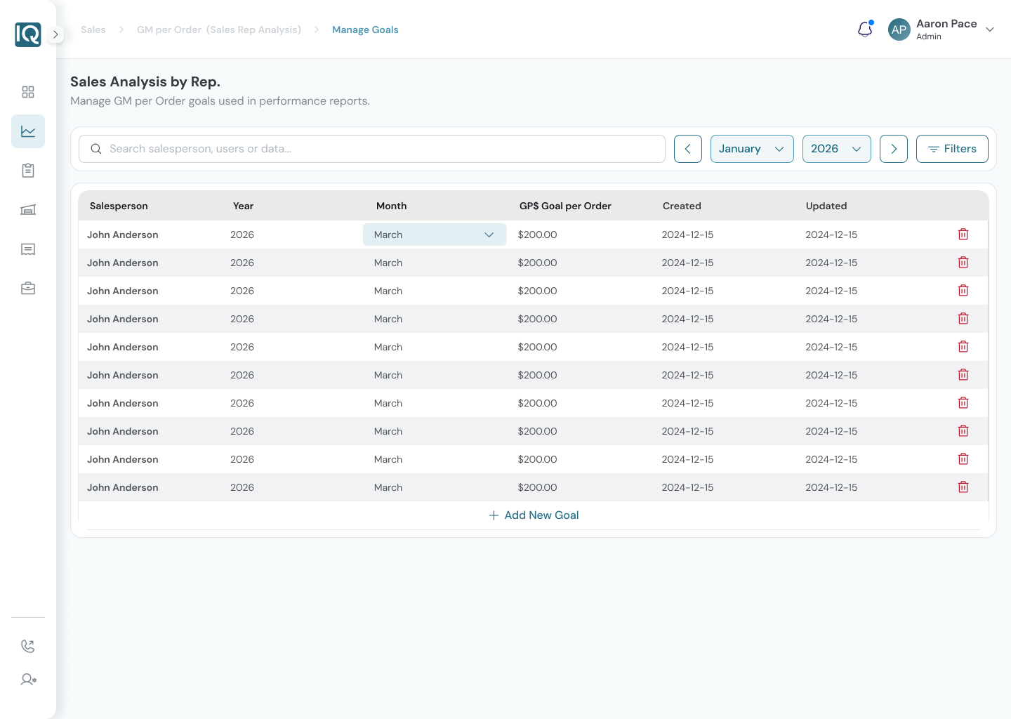Click the phone support icon
Image resolution: width=1011 pixels, height=719 pixels.
[x=28, y=646]
